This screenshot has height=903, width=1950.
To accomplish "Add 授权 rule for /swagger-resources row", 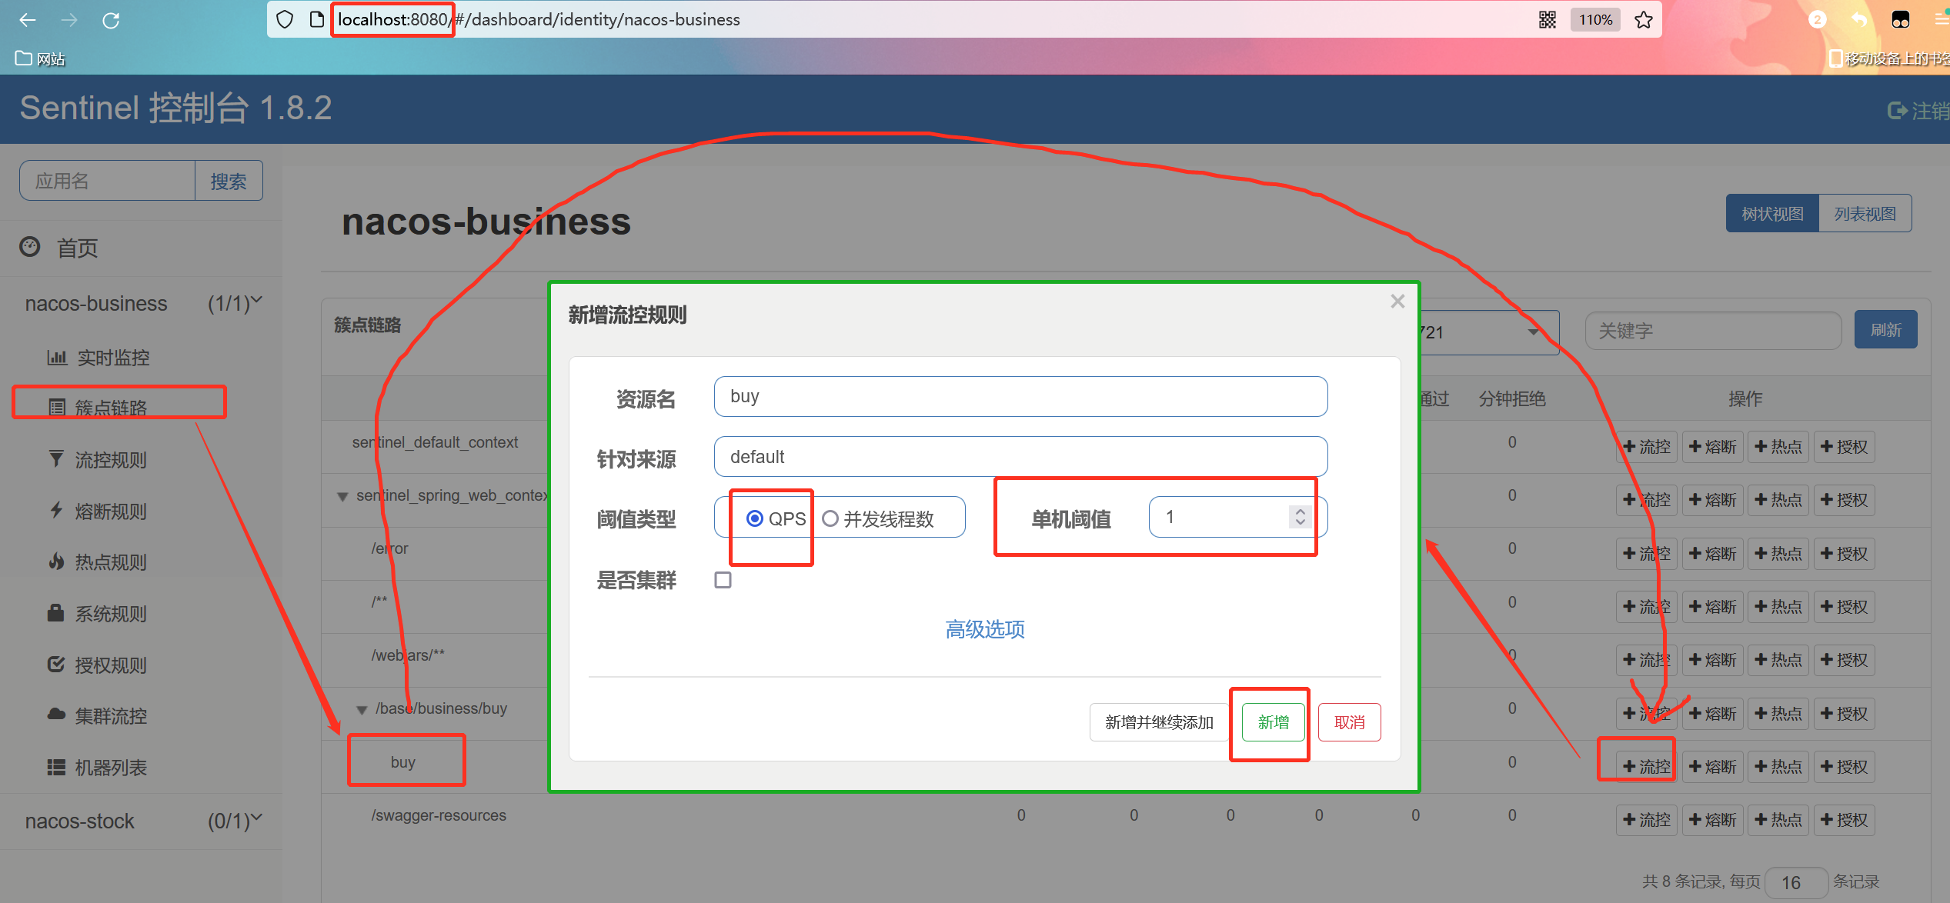I will pyautogui.click(x=1844, y=819).
